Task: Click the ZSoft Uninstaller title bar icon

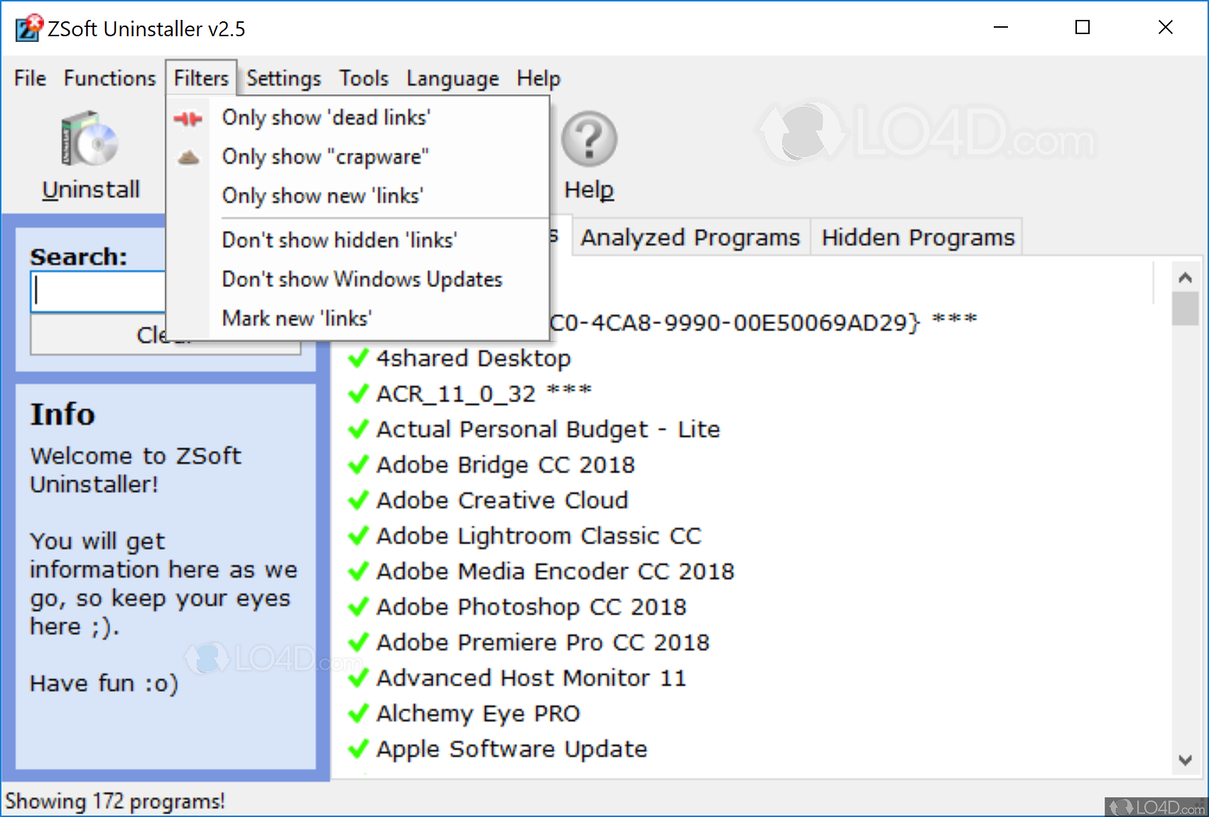Action: (29, 28)
